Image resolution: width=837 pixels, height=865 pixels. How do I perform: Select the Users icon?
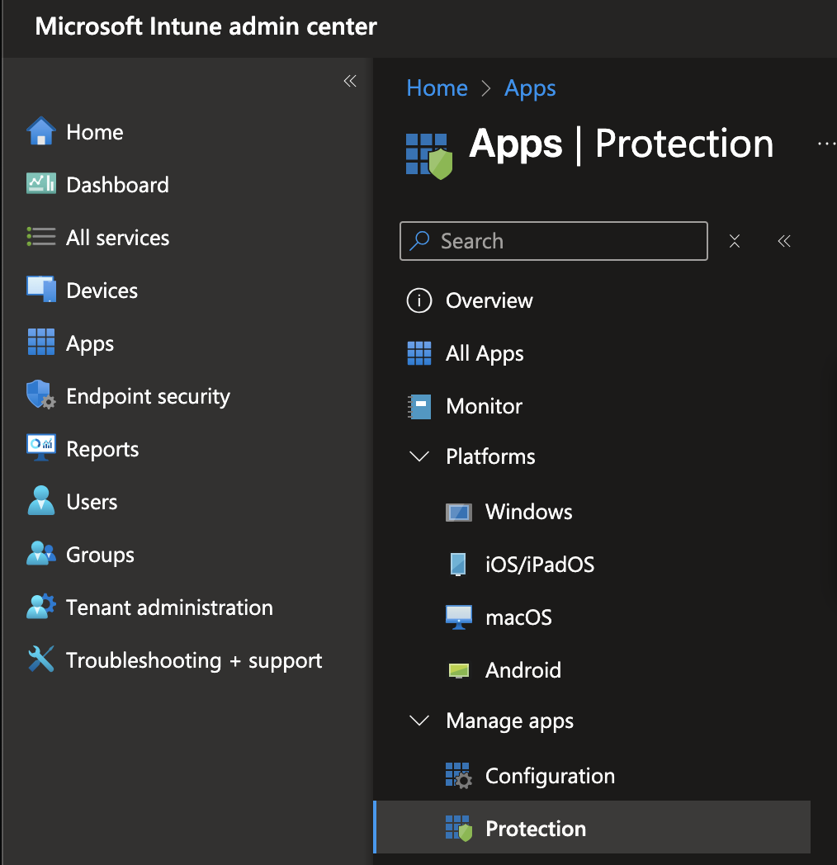[x=40, y=501]
